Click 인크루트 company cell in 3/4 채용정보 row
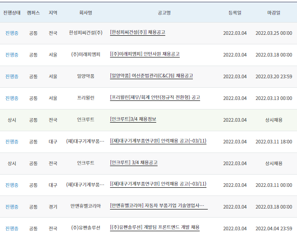The image size is (297, 238). [x=86, y=119]
